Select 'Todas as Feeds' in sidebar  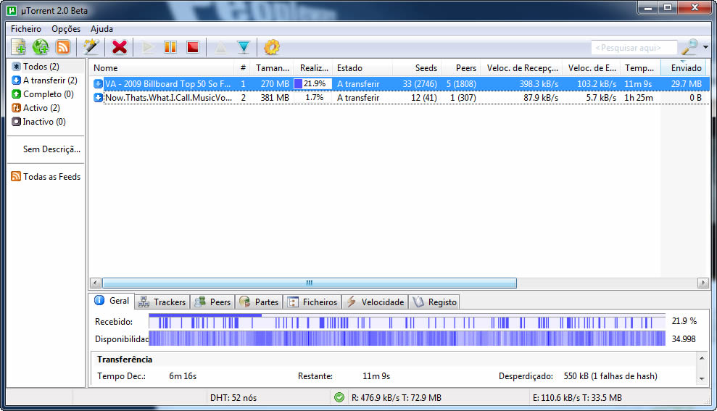(x=51, y=177)
